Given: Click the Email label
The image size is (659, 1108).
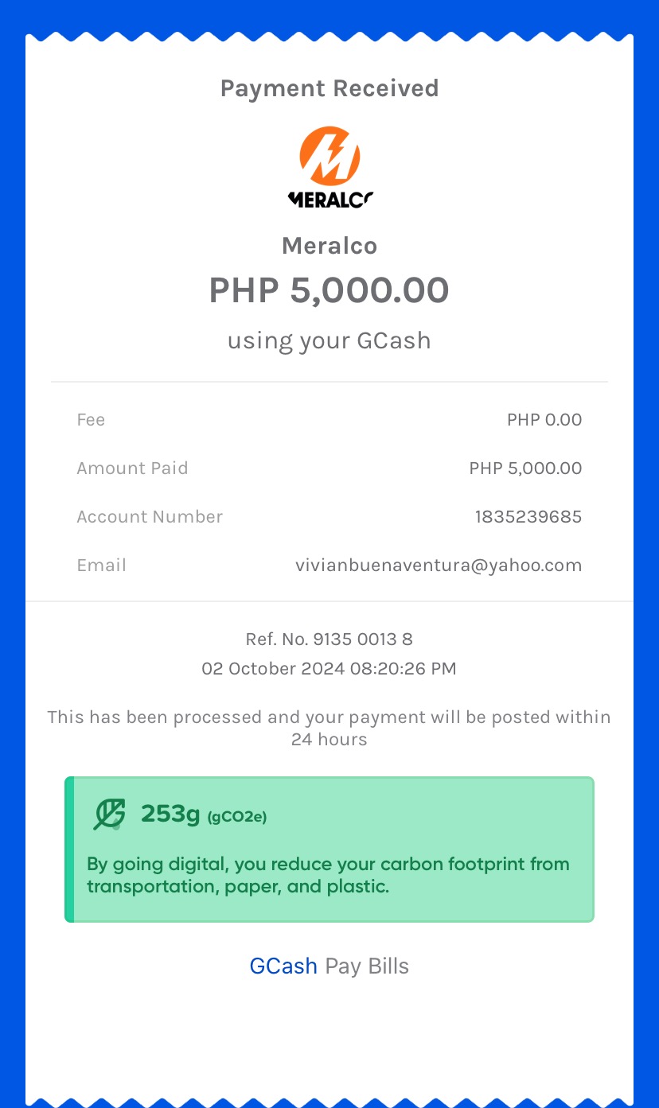Looking at the screenshot, I should point(102,566).
